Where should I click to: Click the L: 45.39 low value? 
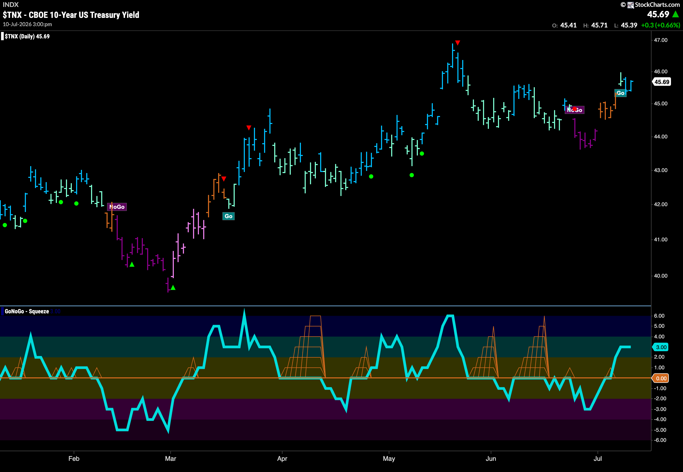click(x=626, y=25)
